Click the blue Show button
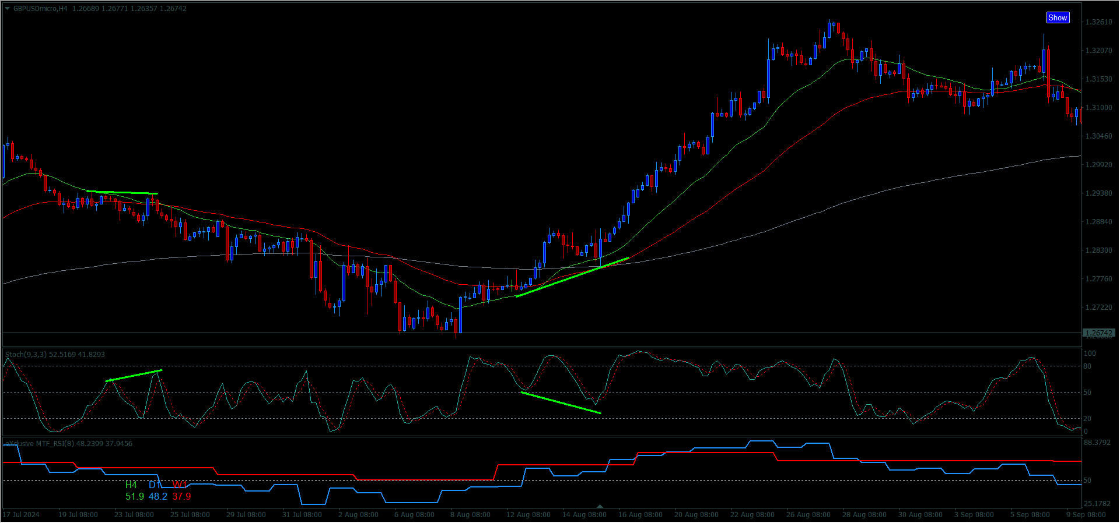 pyautogui.click(x=1057, y=17)
